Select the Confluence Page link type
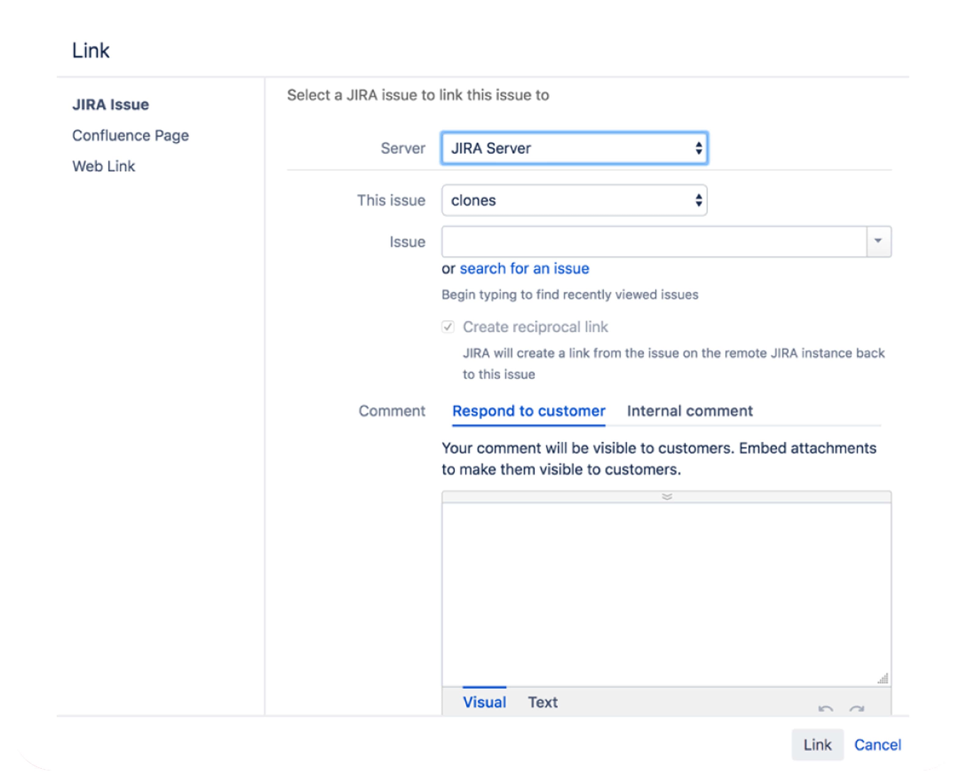 click(x=130, y=135)
